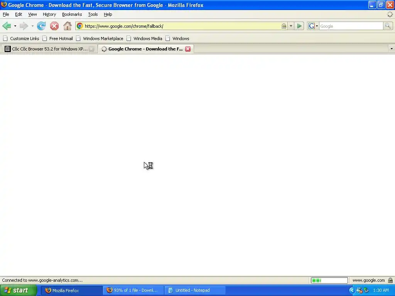This screenshot has height=296, width=395.
Task: Go back using the green Back arrow
Action: tap(7, 26)
